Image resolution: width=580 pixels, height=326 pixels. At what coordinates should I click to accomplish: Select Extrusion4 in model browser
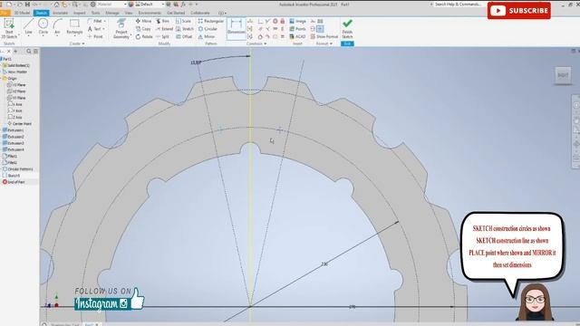tap(14, 149)
